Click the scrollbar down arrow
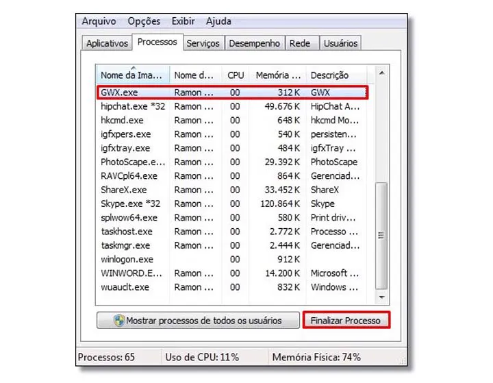 (x=381, y=297)
